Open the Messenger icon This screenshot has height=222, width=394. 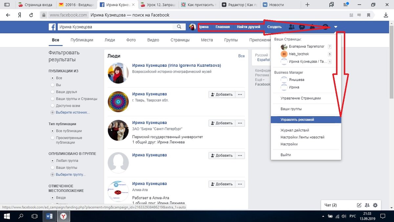coord(302,27)
